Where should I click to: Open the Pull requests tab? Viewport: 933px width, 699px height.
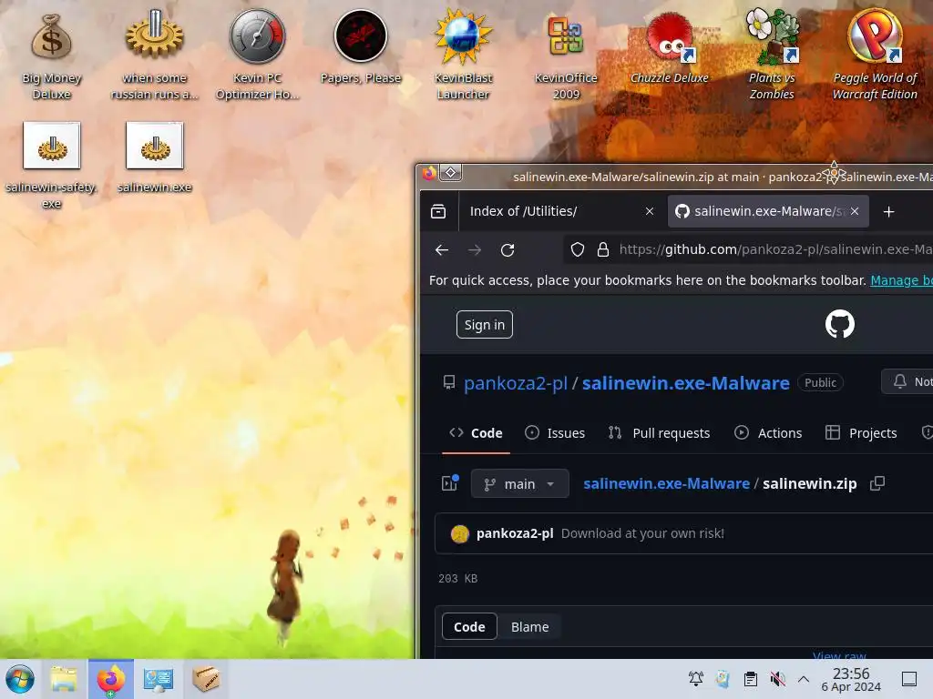(x=660, y=433)
